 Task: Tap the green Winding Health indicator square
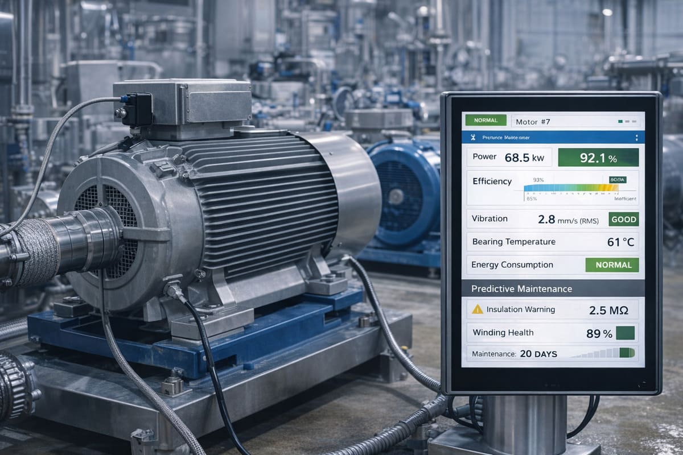625,333
